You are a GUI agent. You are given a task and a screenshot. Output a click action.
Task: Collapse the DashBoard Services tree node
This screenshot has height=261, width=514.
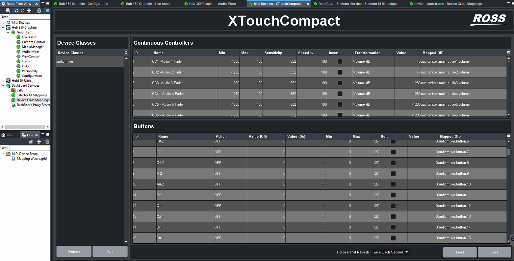3,86
